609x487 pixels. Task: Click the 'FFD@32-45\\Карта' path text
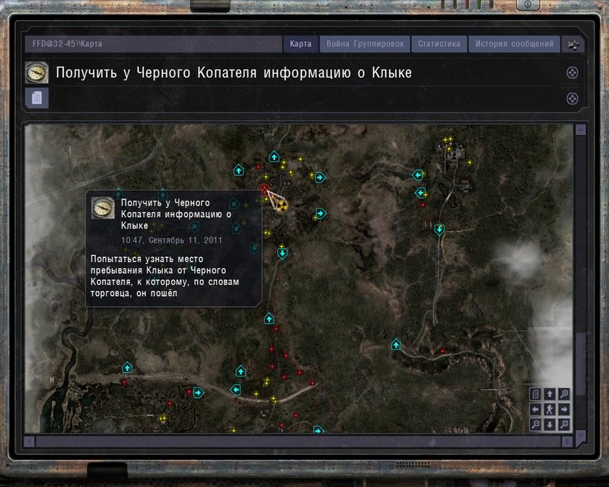[x=67, y=44]
